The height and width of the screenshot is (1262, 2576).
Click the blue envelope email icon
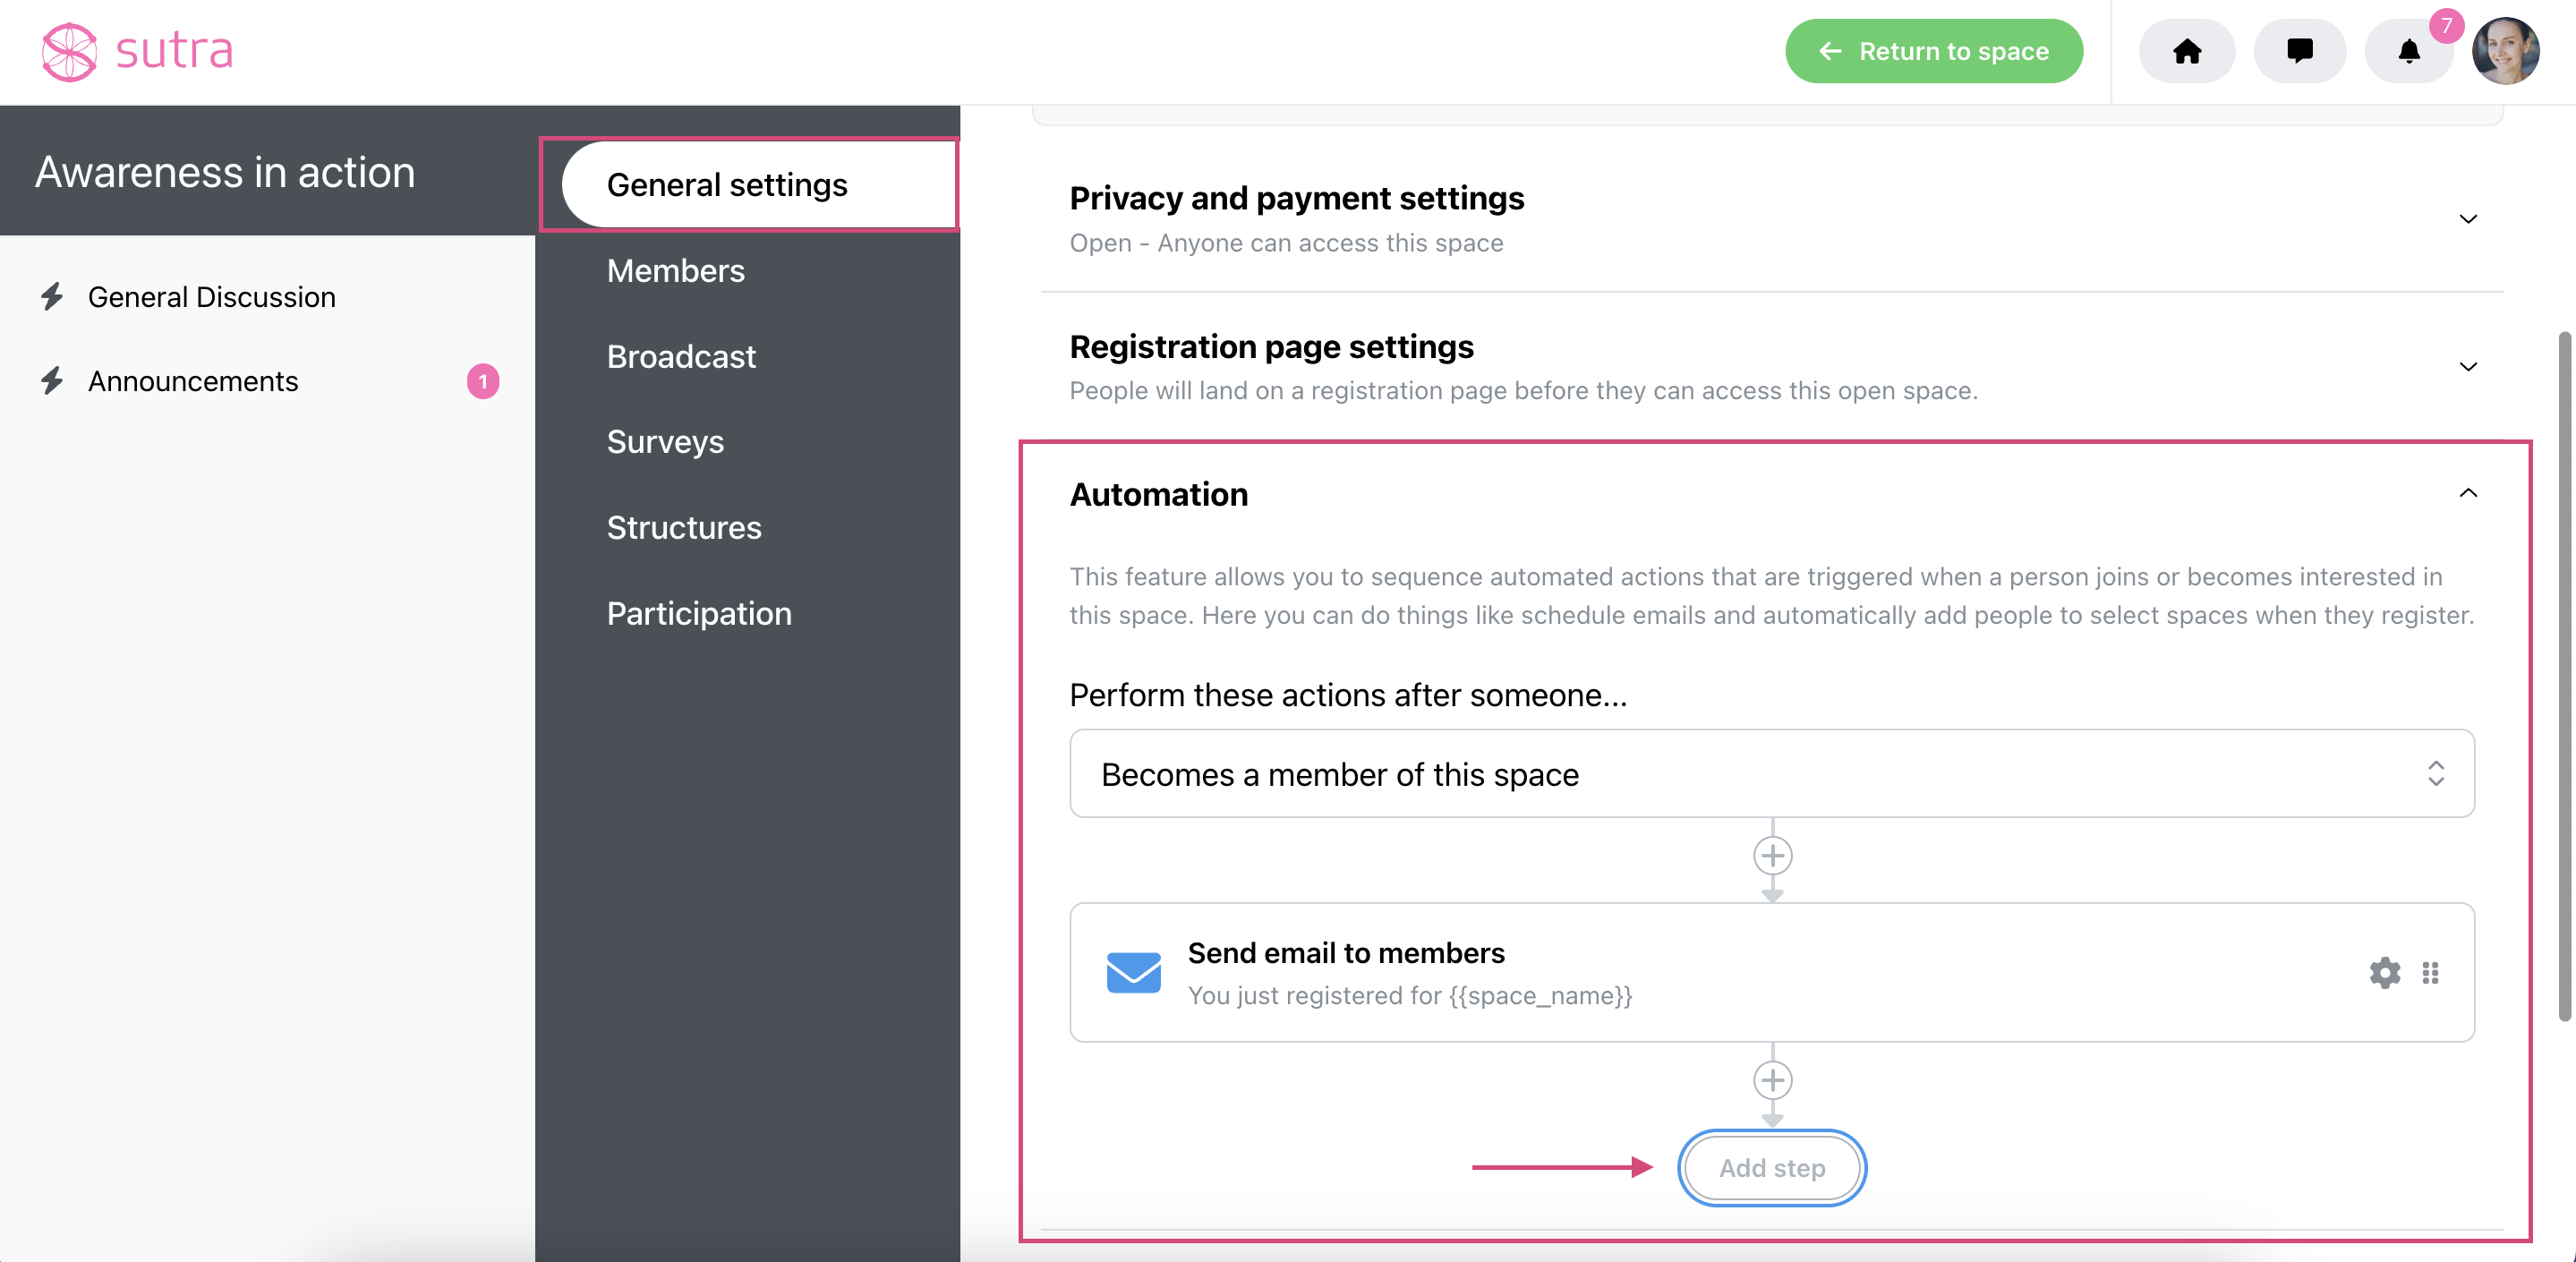coord(1133,972)
